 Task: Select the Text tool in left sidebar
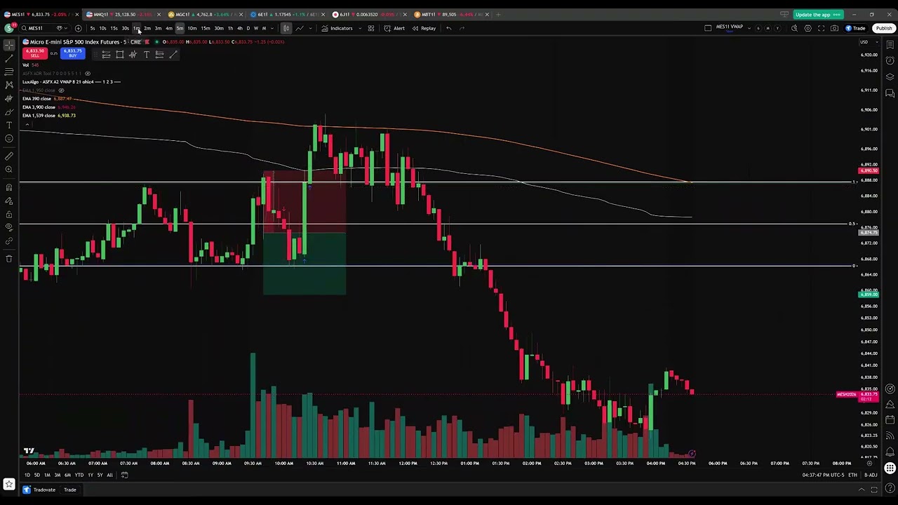[x=9, y=125]
